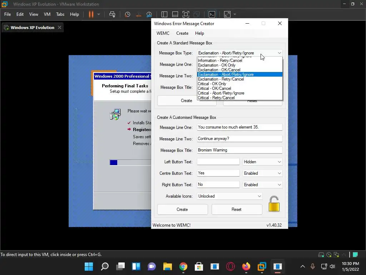Open the WEMC Help menu
The image size is (366, 275).
coord(199,33)
